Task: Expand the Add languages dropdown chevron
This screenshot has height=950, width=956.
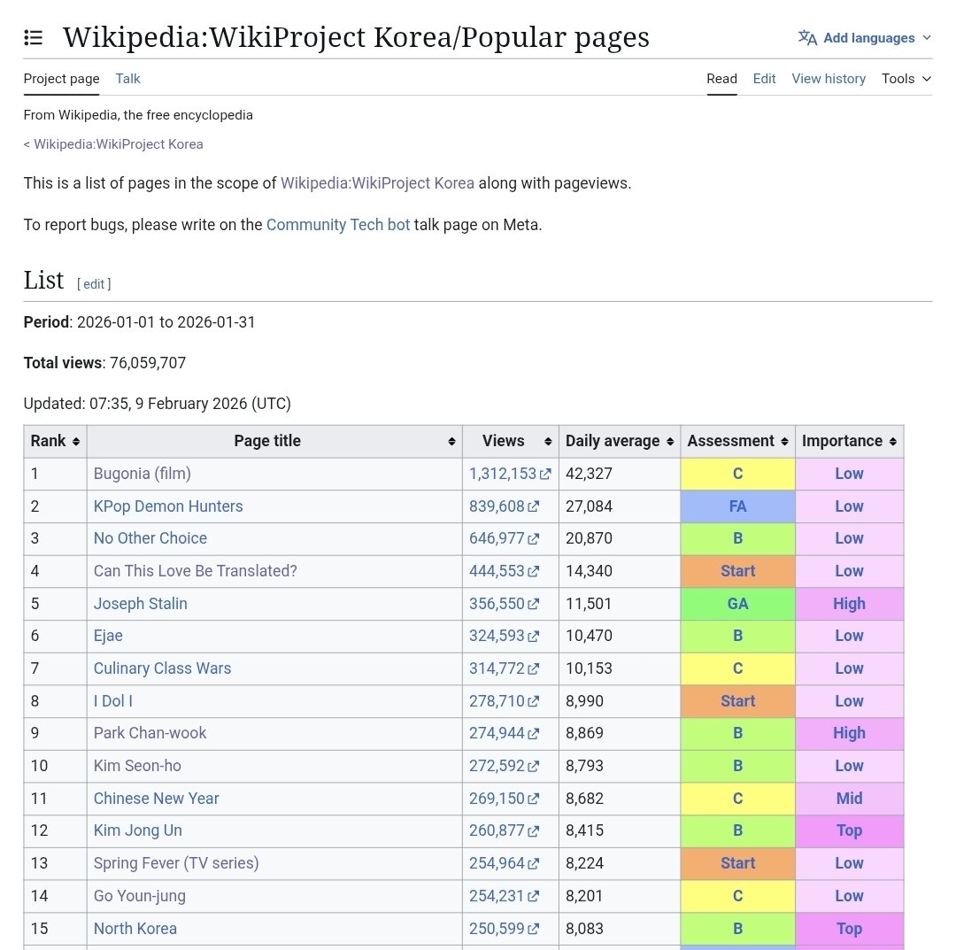Action: coord(927,37)
